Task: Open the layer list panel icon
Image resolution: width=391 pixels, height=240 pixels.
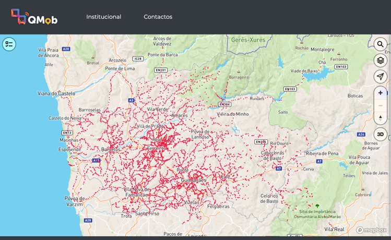Action: click(9, 44)
